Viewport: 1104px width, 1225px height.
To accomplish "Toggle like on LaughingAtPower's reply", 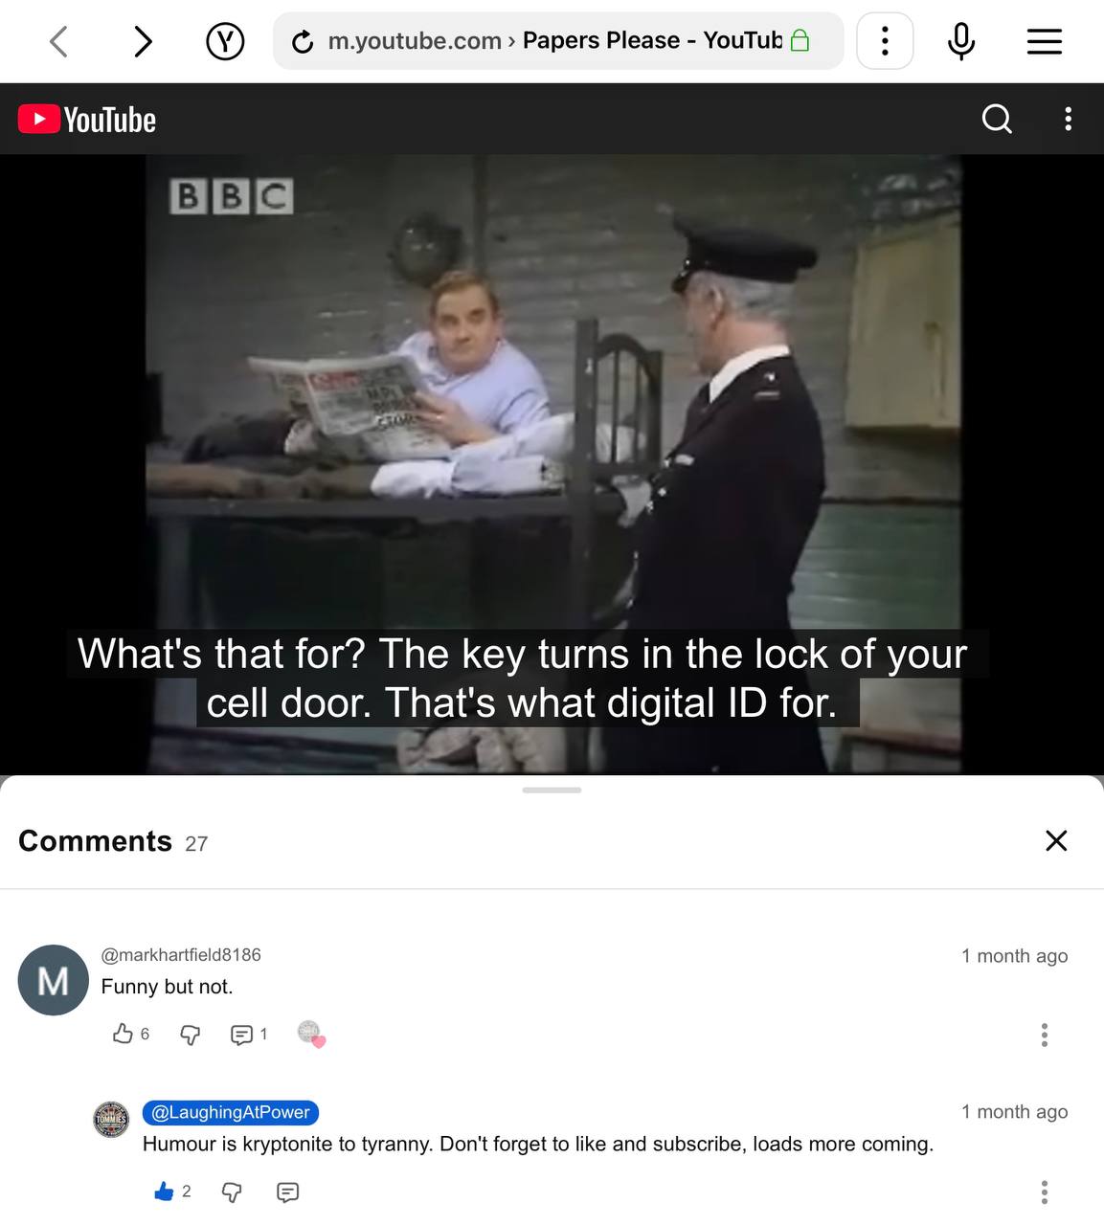I will pos(164,1192).
